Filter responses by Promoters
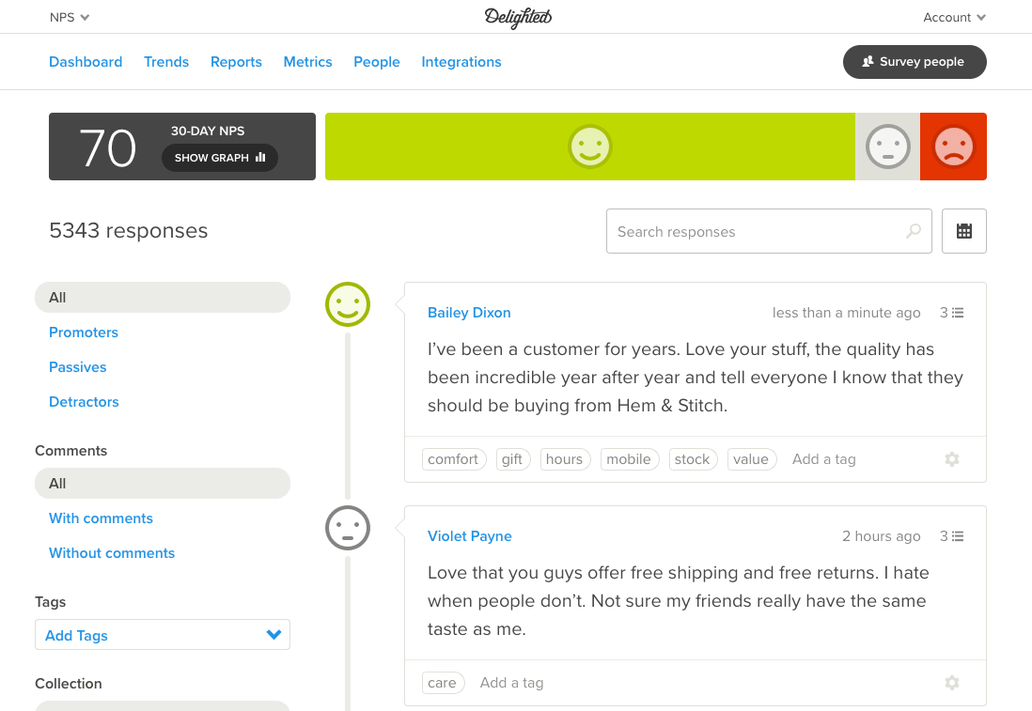This screenshot has height=711, width=1032. [x=84, y=332]
